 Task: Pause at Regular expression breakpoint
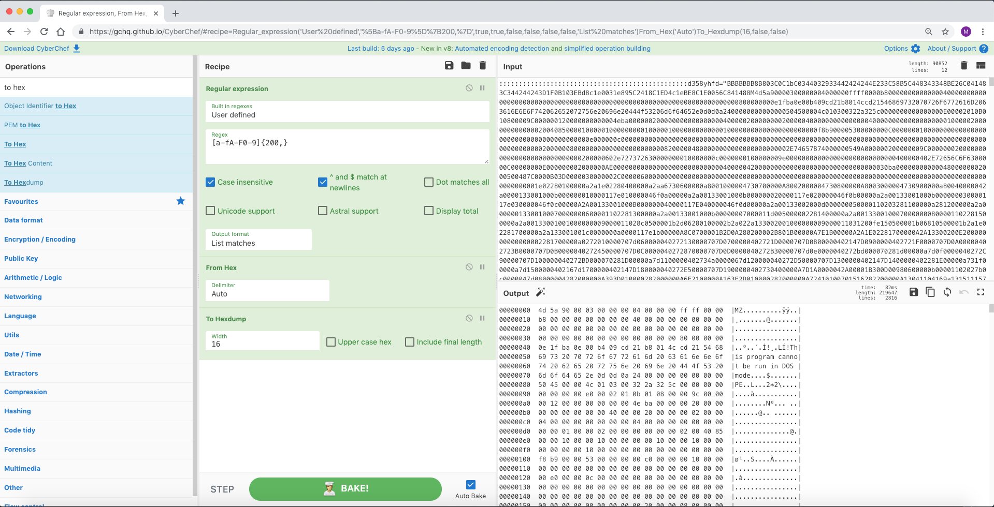[x=482, y=88]
